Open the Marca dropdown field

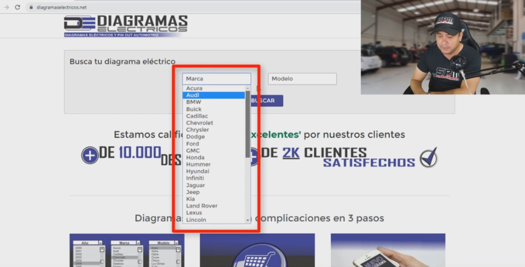pyautogui.click(x=217, y=78)
